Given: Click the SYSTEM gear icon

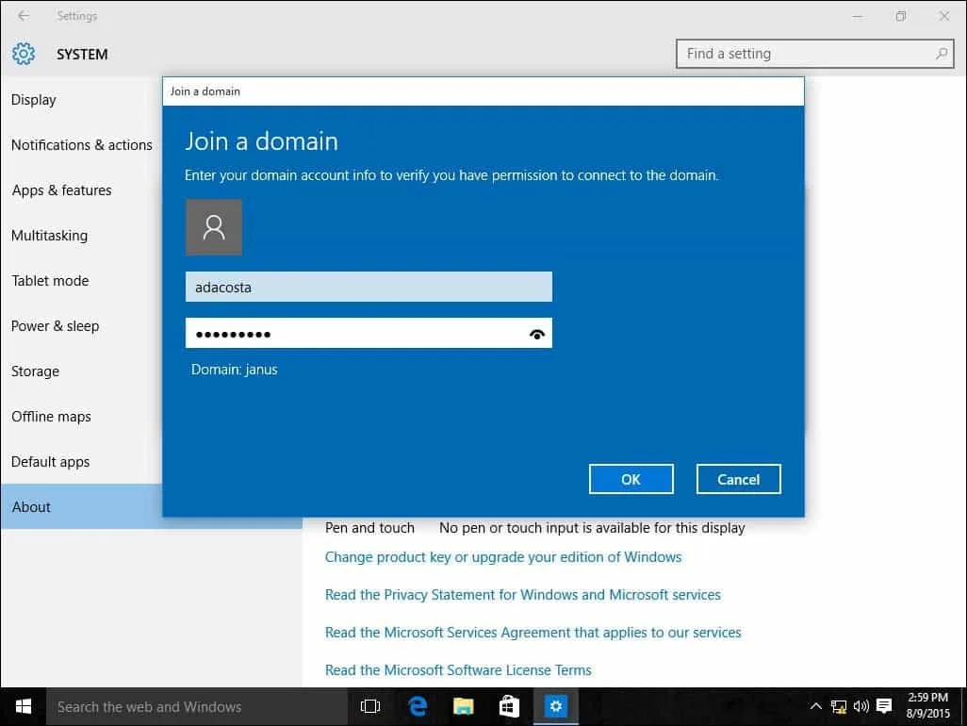Looking at the screenshot, I should [24, 55].
